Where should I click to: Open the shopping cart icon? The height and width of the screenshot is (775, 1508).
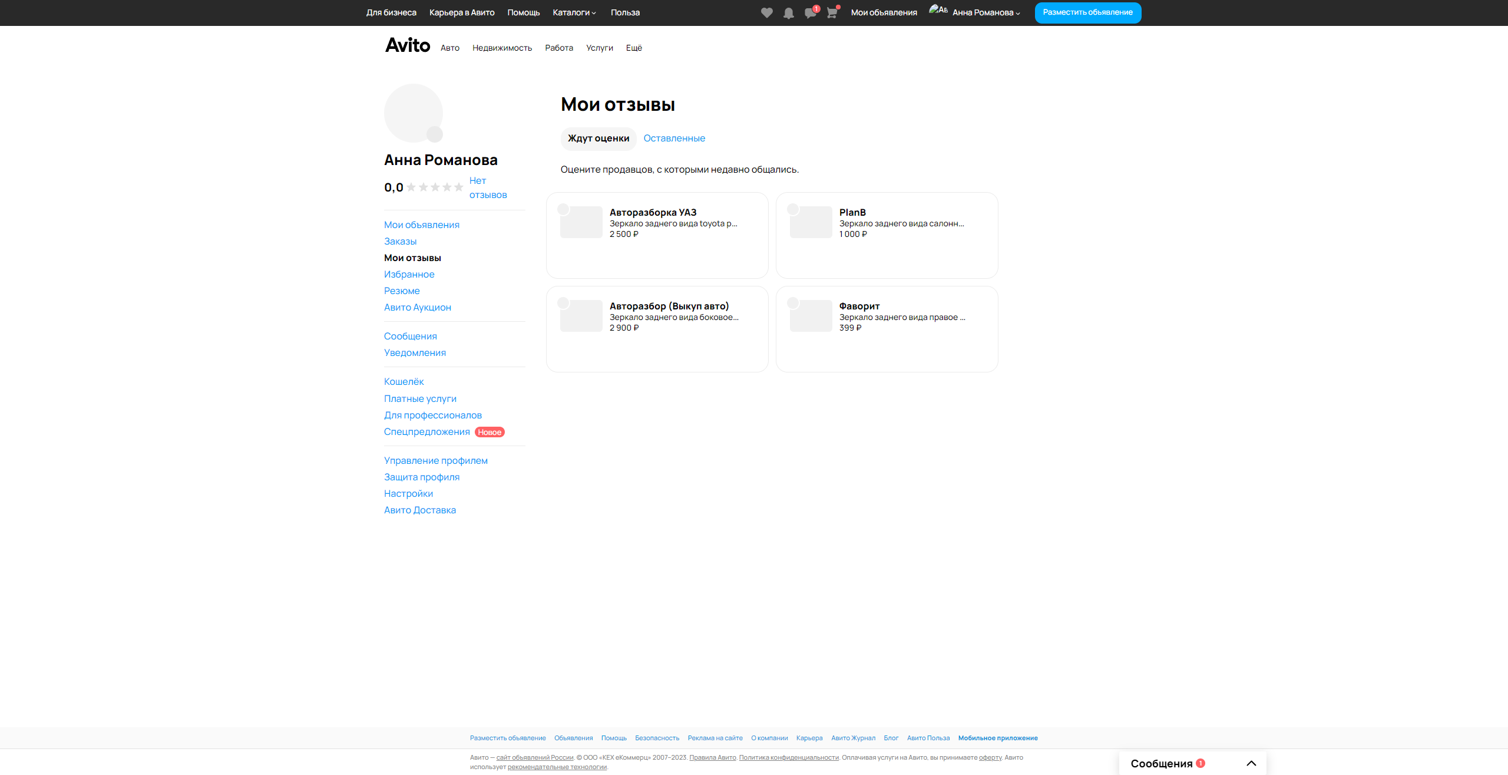click(x=832, y=13)
